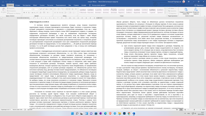Open the font name combo box
The width and height of the screenshot is (206, 116).
(28, 9)
